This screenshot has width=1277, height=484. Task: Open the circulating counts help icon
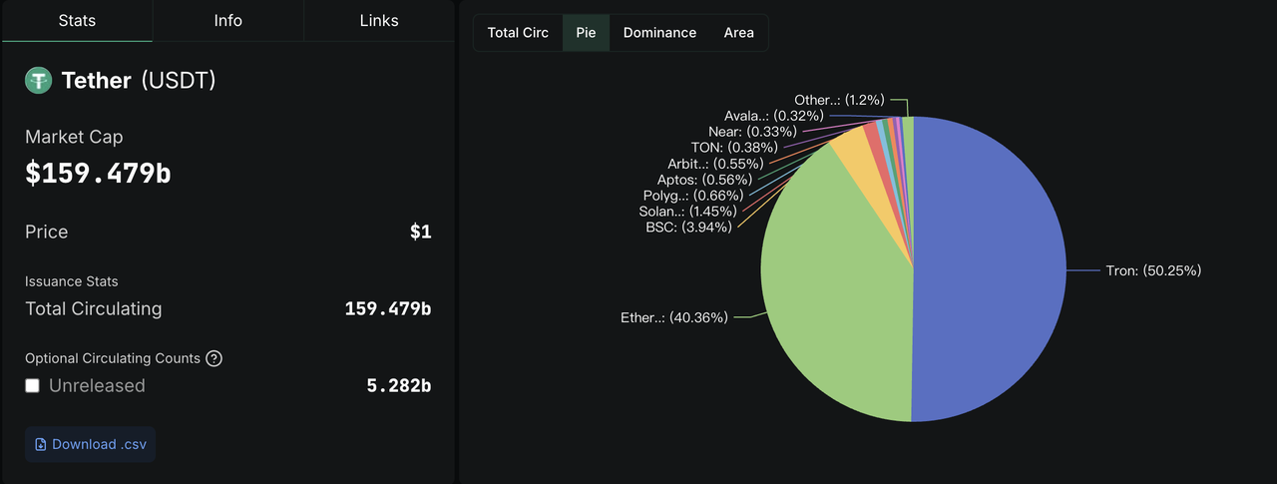(213, 358)
